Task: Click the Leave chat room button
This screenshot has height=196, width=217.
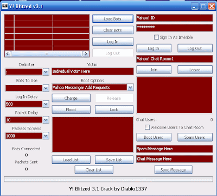Action: click(195, 70)
